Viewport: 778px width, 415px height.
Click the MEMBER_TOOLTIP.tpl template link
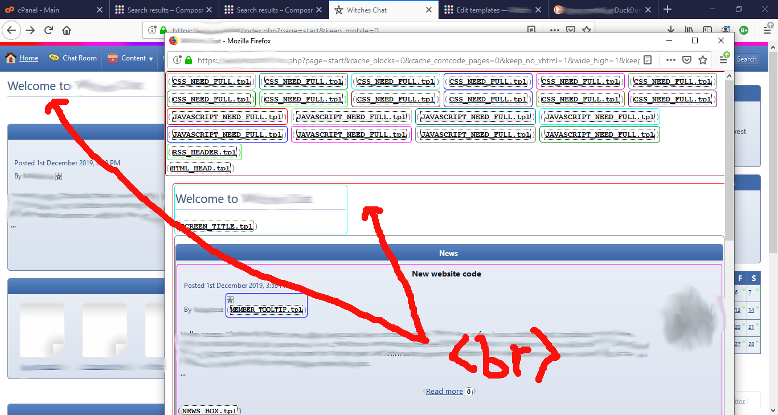266,310
